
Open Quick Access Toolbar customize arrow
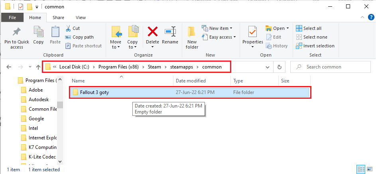pyautogui.click(x=37, y=7)
